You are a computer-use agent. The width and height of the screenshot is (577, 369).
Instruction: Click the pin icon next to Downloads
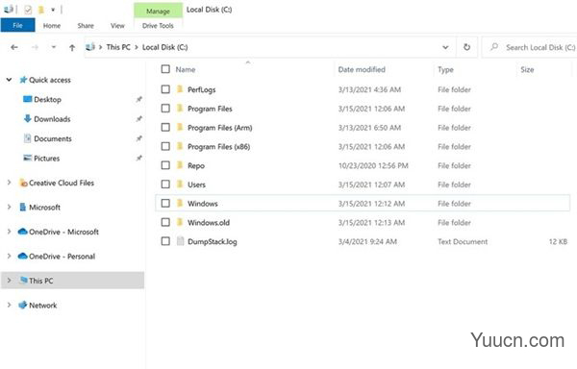click(138, 119)
